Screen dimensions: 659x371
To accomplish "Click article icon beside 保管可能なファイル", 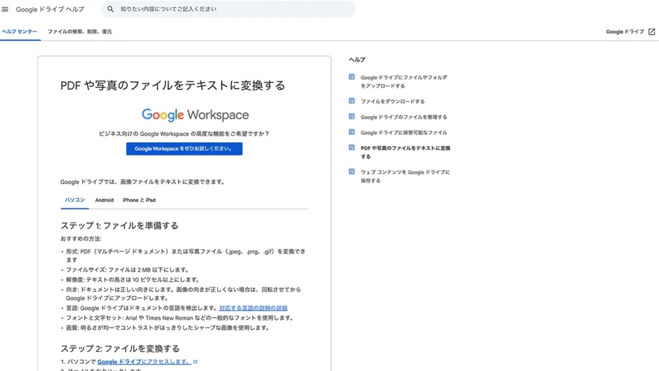I will 352,132.
